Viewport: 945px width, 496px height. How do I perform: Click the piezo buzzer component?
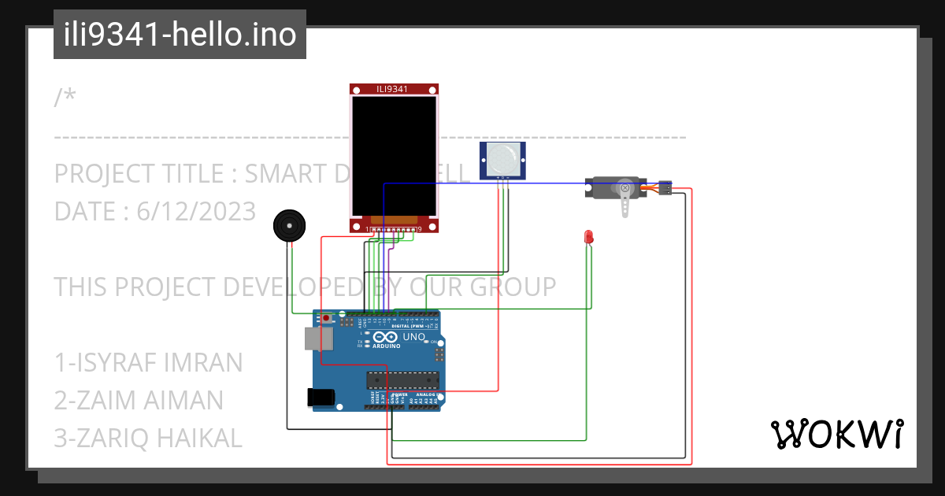(290, 224)
